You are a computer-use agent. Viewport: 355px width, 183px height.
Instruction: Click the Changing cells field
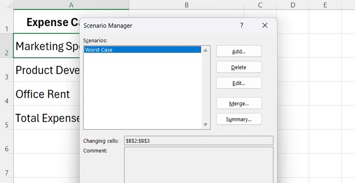[x=198, y=141]
